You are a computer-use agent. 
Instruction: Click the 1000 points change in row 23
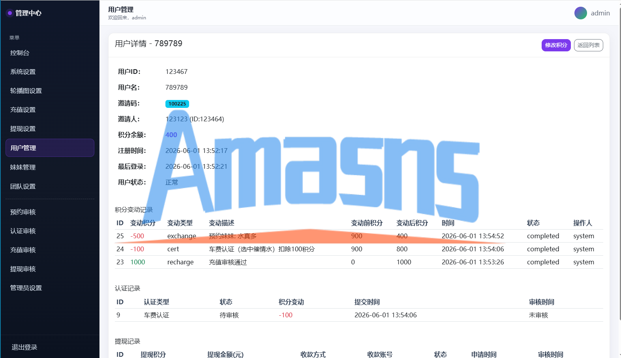pyautogui.click(x=138, y=262)
